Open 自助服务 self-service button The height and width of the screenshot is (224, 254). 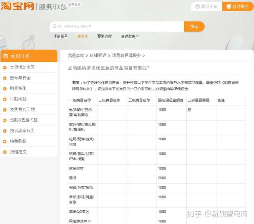point(238,6)
